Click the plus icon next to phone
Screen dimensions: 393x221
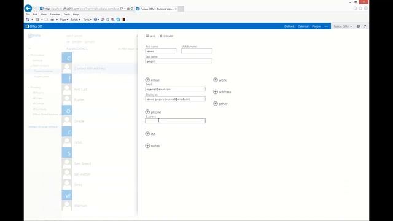pyautogui.click(x=147, y=112)
